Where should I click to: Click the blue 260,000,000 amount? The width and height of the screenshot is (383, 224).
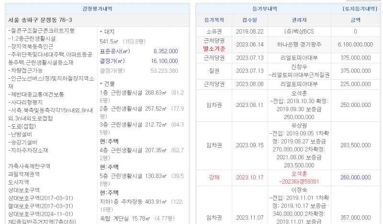tap(355, 177)
